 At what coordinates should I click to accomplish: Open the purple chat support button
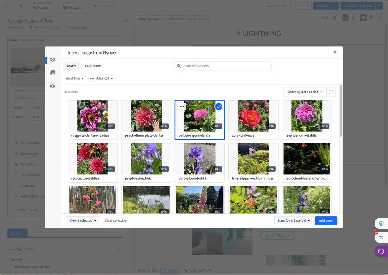381,251
